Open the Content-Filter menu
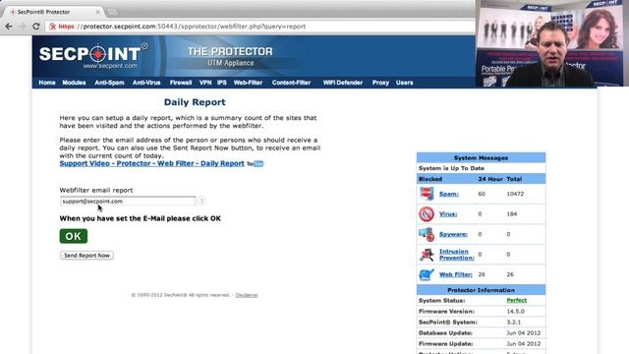Screen dimensions: 629x354 [x=291, y=83]
